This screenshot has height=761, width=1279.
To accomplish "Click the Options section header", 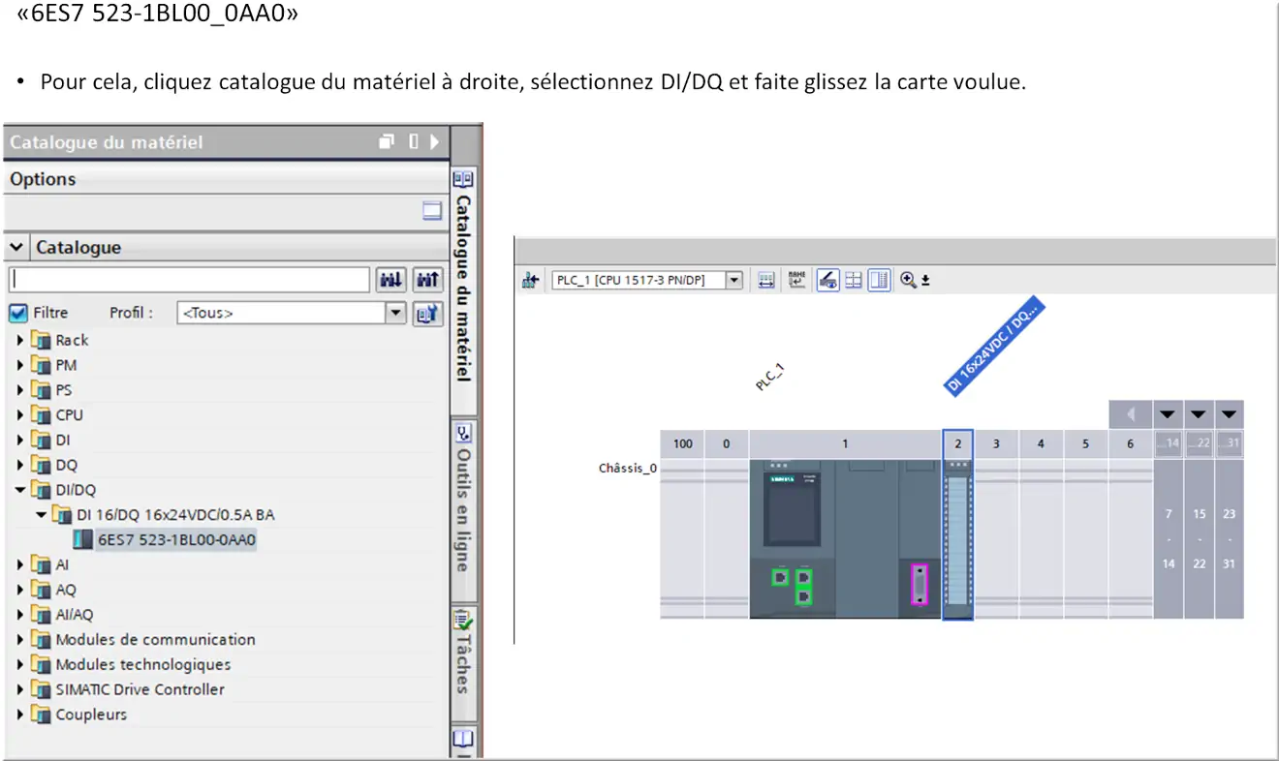I will tap(226, 179).
